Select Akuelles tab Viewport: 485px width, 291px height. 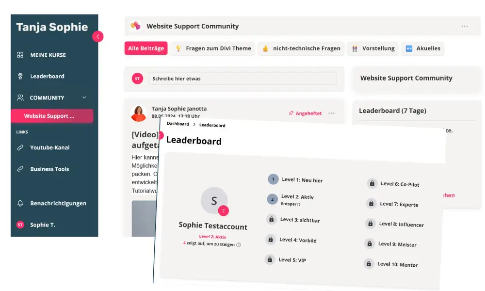click(x=423, y=48)
